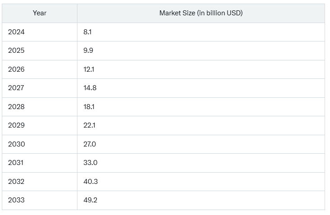Click the 40.3 market size value
Screen dimensions: 330x215
pos(90,182)
